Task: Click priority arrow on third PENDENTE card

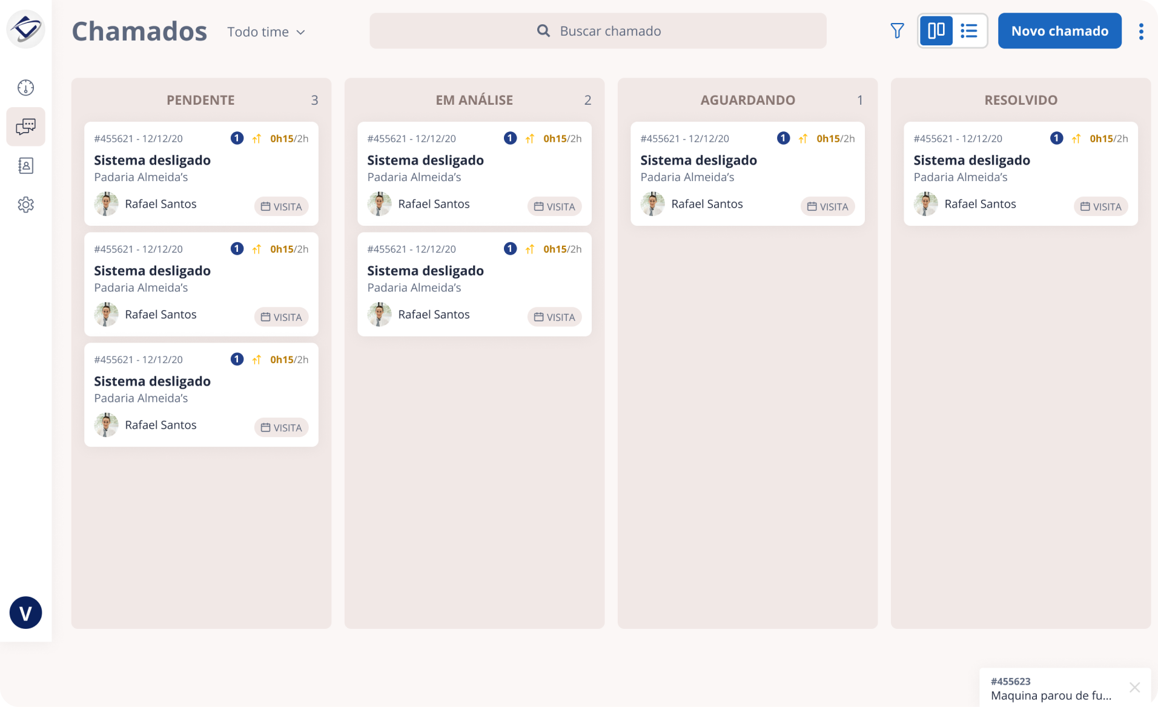Action: point(257,360)
